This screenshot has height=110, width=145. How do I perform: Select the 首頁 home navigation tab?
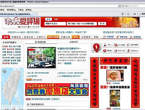[6, 37]
